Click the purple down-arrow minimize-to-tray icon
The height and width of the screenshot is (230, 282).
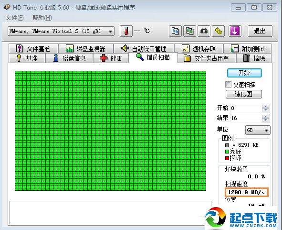click(x=235, y=31)
